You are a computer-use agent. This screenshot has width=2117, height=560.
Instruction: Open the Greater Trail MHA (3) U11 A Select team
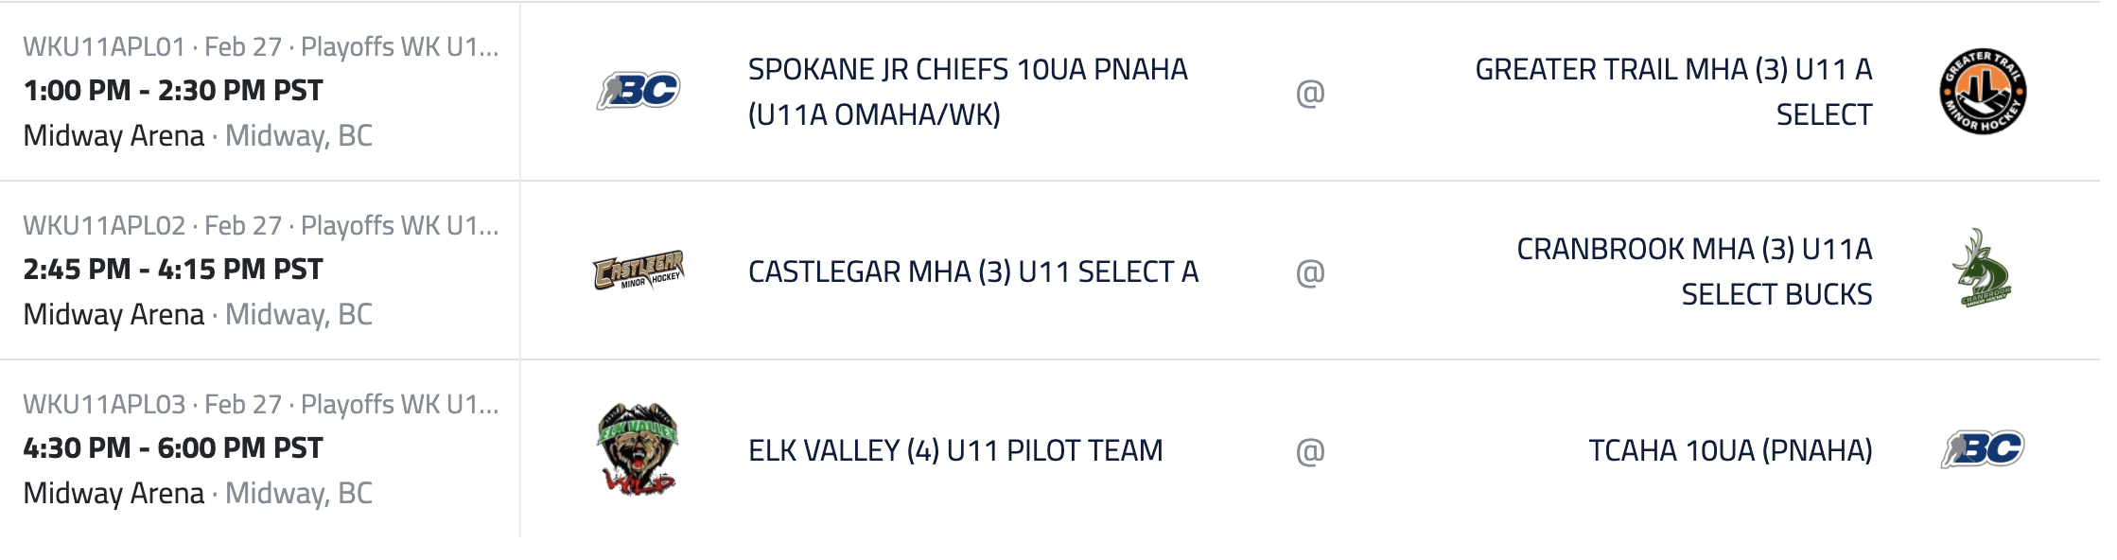coord(1673,92)
